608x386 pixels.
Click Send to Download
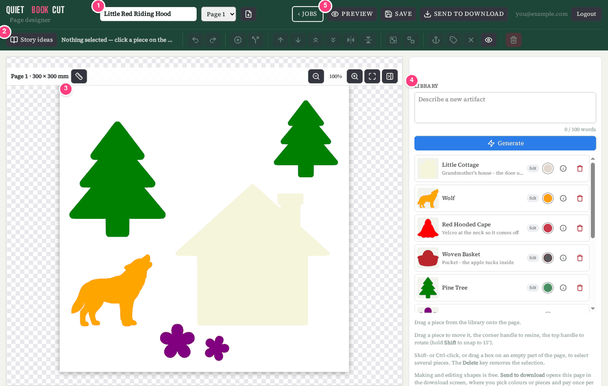pyautogui.click(x=464, y=14)
